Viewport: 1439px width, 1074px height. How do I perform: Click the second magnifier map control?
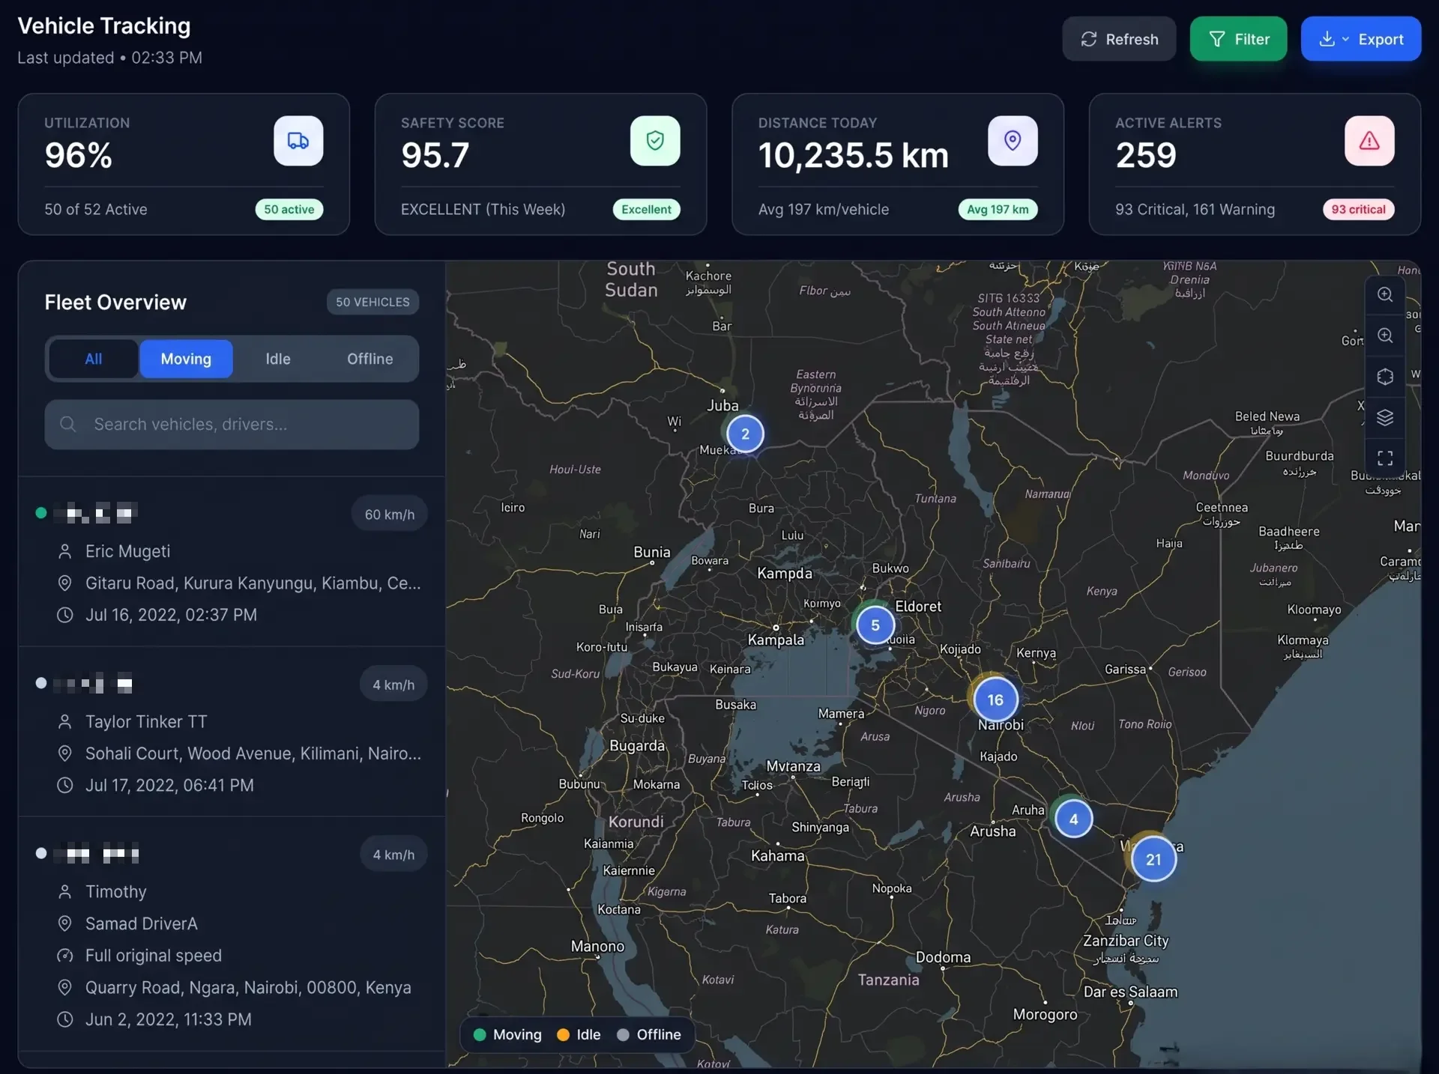click(1385, 336)
